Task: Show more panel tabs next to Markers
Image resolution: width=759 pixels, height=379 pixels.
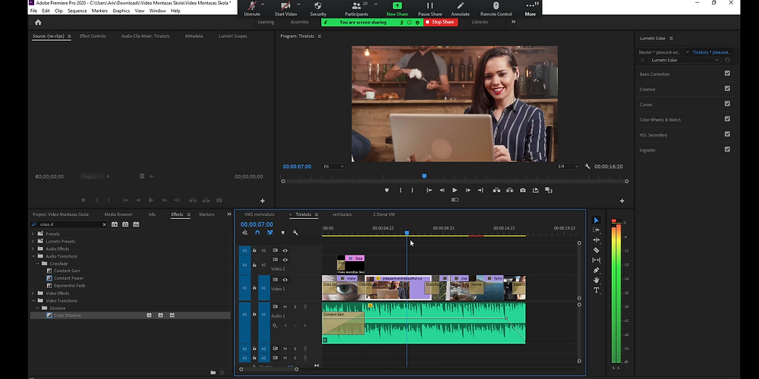Action: coord(229,215)
